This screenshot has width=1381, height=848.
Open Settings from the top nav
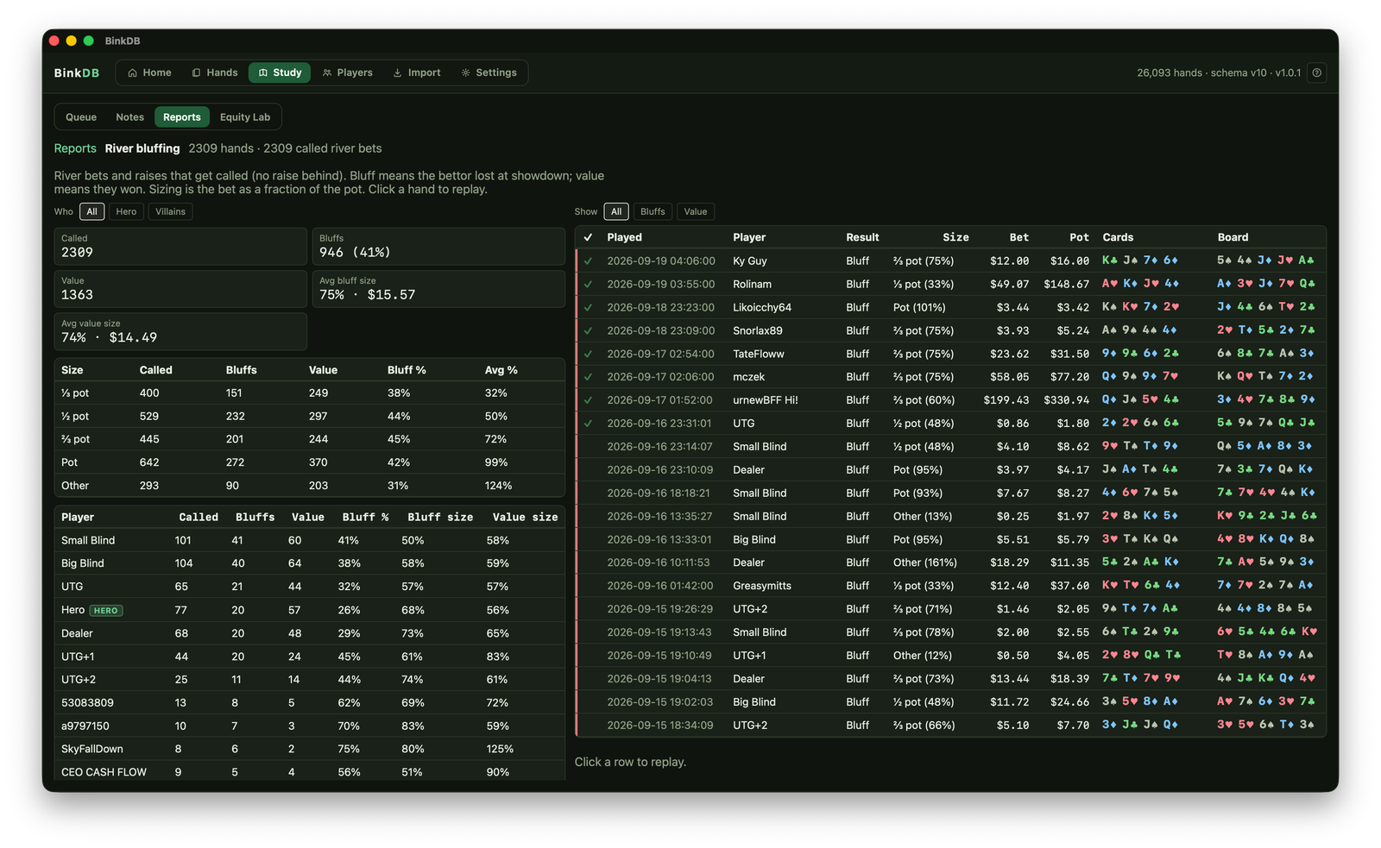tap(489, 73)
